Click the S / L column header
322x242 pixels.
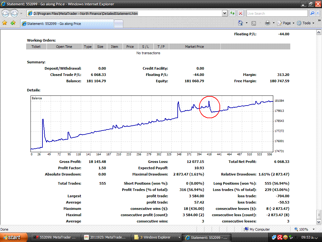145,47
